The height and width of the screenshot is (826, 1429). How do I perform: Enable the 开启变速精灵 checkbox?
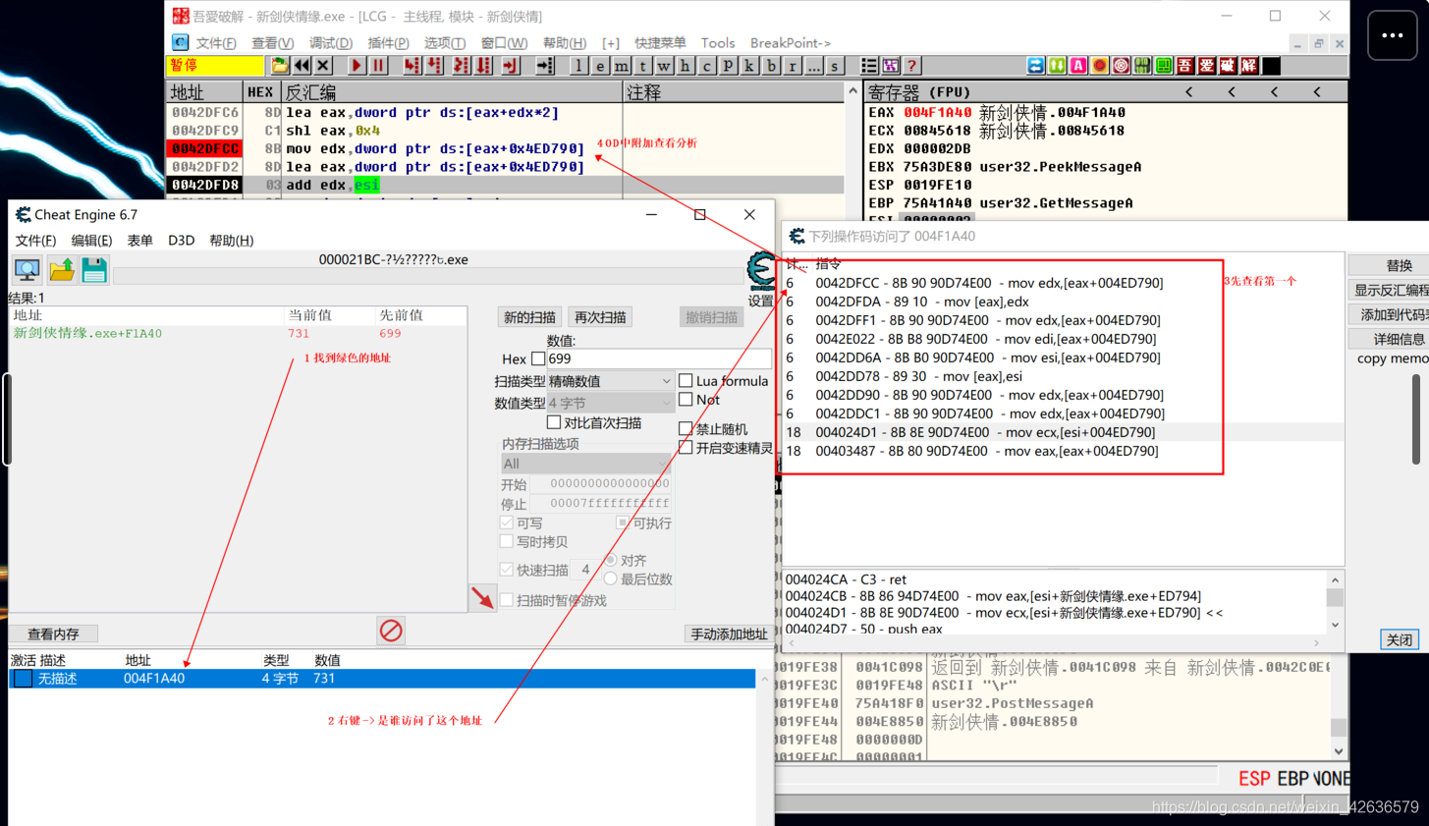pos(686,448)
